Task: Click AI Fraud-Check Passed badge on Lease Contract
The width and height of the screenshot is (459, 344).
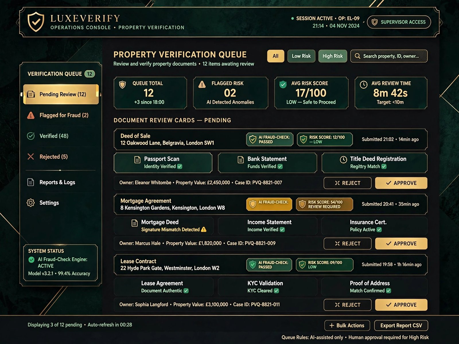Action: (x=269, y=265)
